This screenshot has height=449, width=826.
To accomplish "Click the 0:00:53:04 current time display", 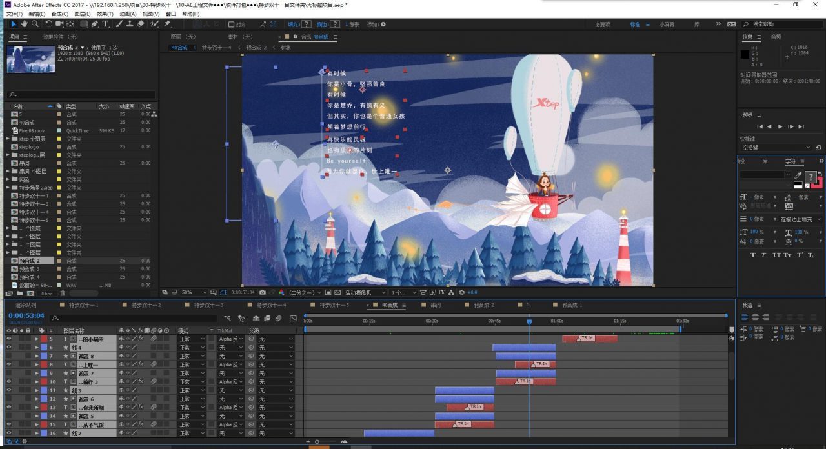I will coord(26,315).
